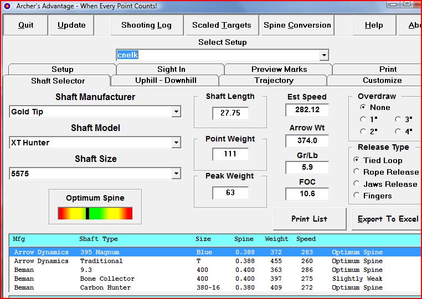422x299 pixels.
Task: Click the Weight column header
Action: (x=276, y=239)
